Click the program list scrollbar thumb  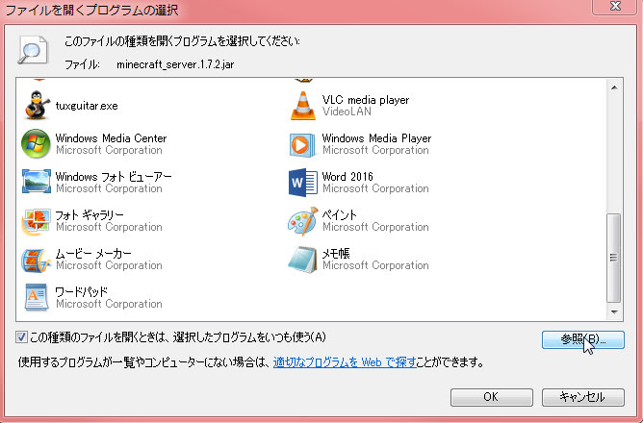coord(614,258)
